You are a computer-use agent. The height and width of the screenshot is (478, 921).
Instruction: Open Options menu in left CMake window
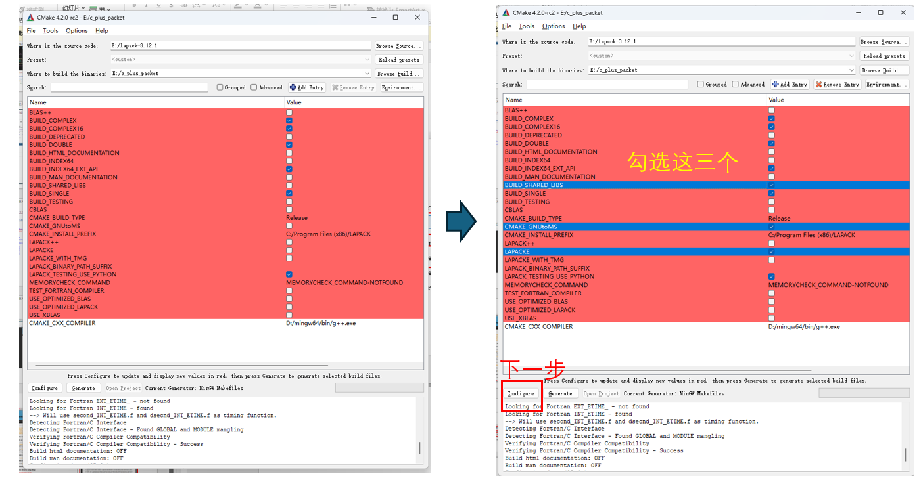(x=77, y=31)
